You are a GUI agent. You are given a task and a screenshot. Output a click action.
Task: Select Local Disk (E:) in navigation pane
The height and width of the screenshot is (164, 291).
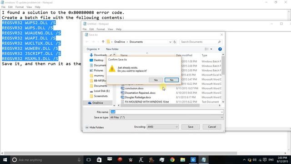[x=100, y=91]
